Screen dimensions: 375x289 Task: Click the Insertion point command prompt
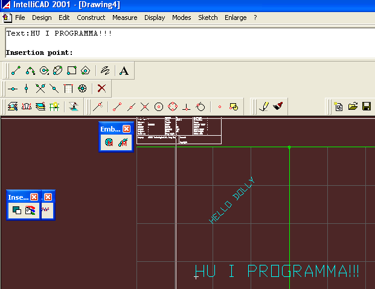pos(39,52)
